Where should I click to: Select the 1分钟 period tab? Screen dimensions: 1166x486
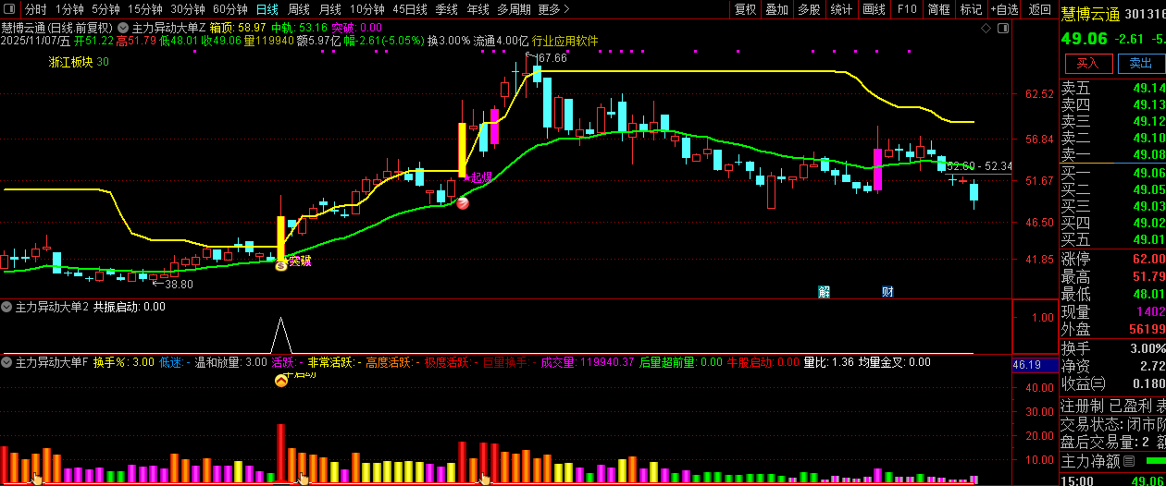[69, 9]
